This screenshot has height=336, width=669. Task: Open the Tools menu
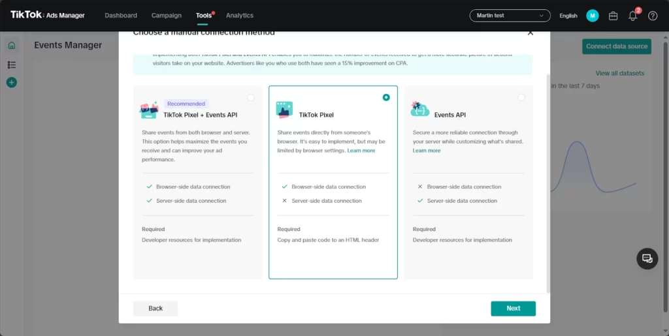204,15
